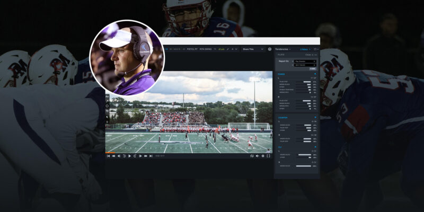This screenshot has height=212, width=424.
Task: Click the orange video progress bar
Action: coord(109,153)
